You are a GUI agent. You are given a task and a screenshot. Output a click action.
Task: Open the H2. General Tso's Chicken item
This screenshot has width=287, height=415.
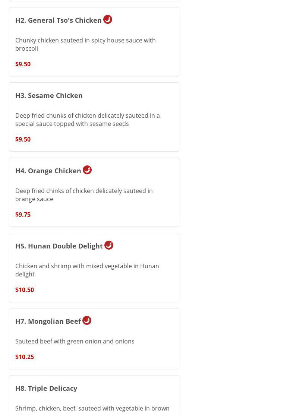click(59, 20)
